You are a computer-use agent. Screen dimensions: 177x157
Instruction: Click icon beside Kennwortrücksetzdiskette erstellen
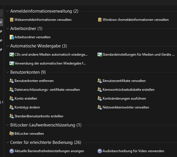click(99, 90)
